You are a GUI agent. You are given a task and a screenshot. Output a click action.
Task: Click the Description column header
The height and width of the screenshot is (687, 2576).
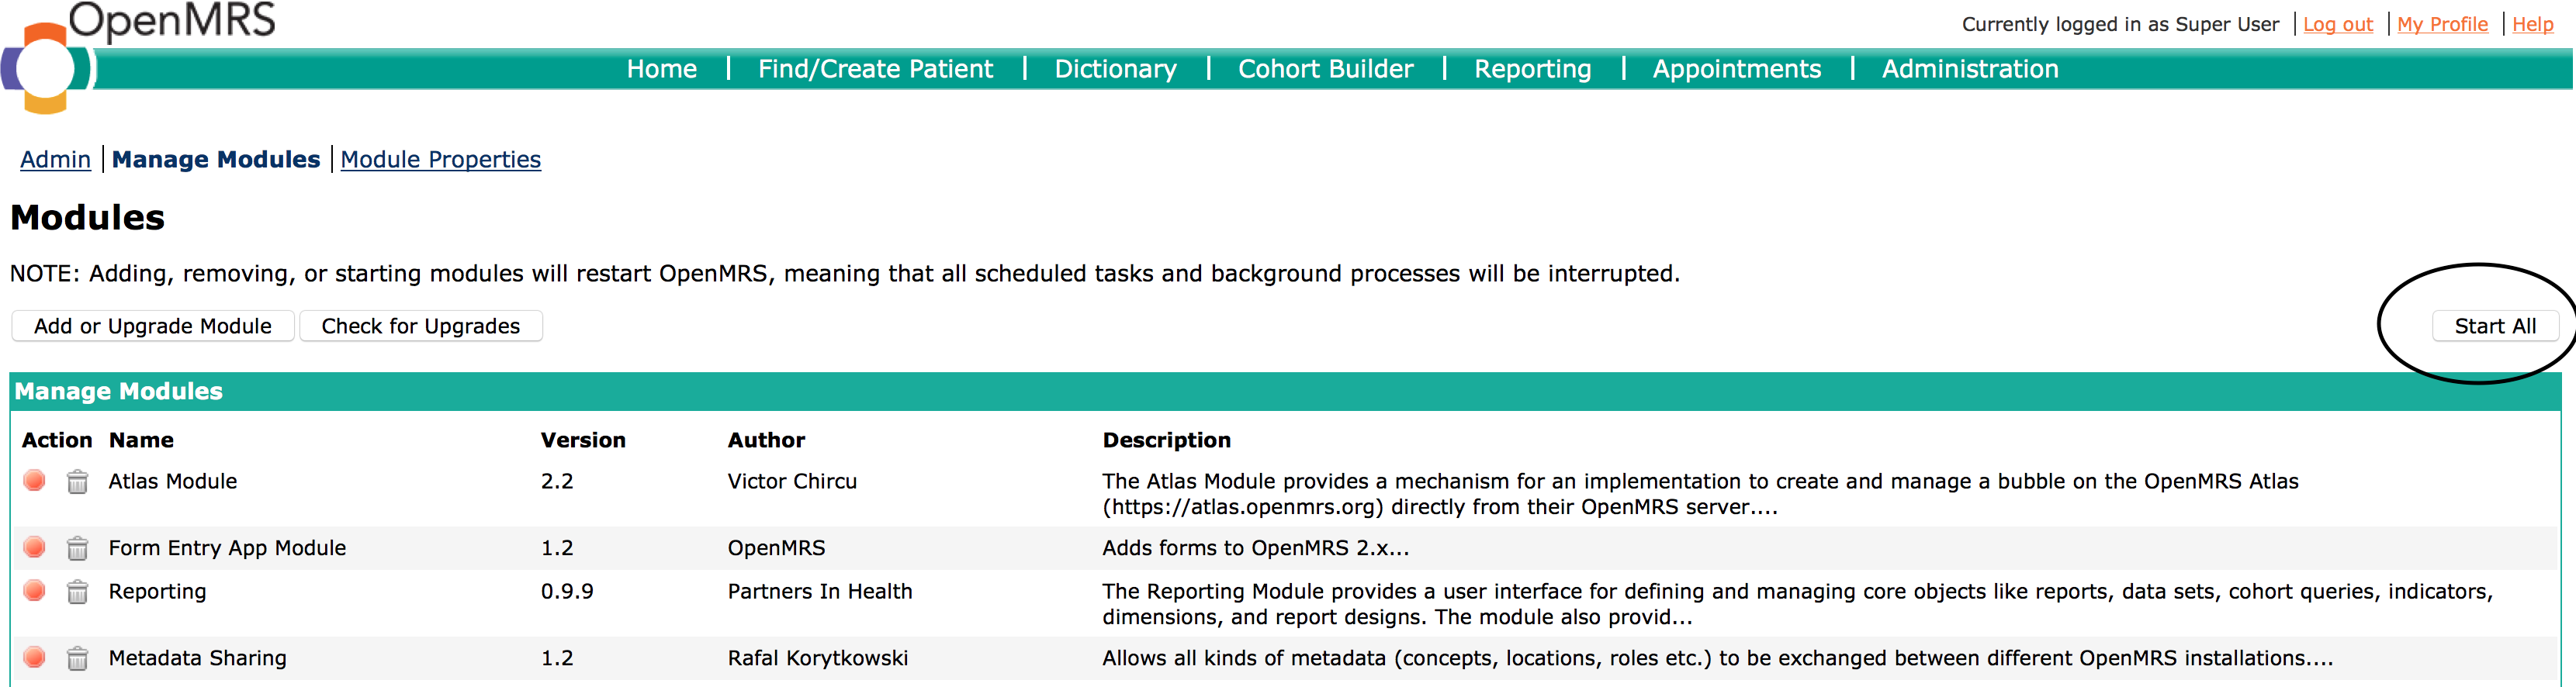pos(1166,440)
